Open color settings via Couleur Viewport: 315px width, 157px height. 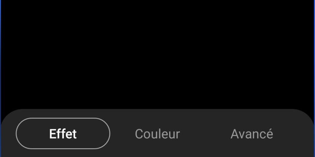point(157,134)
